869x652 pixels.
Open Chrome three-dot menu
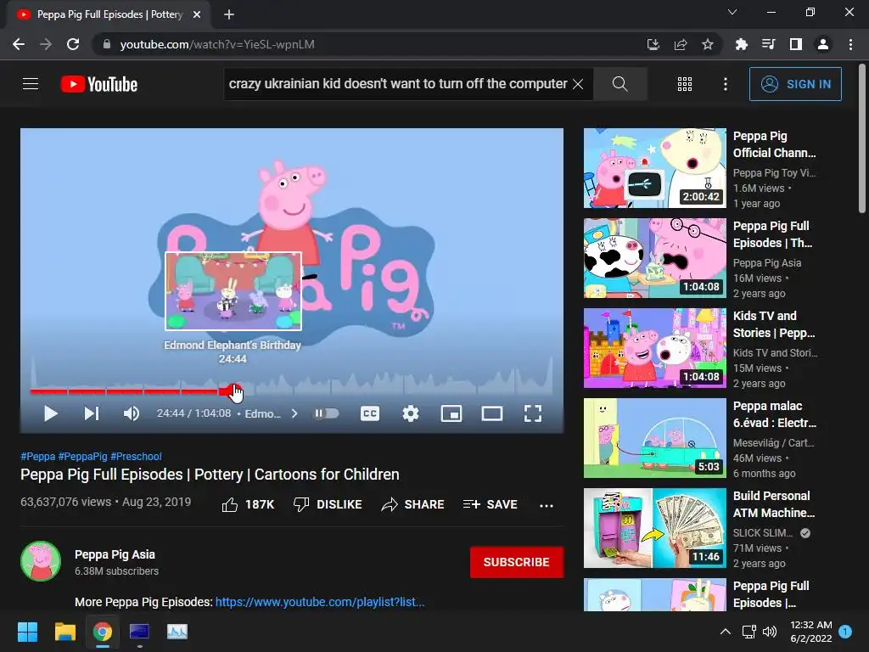point(850,44)
